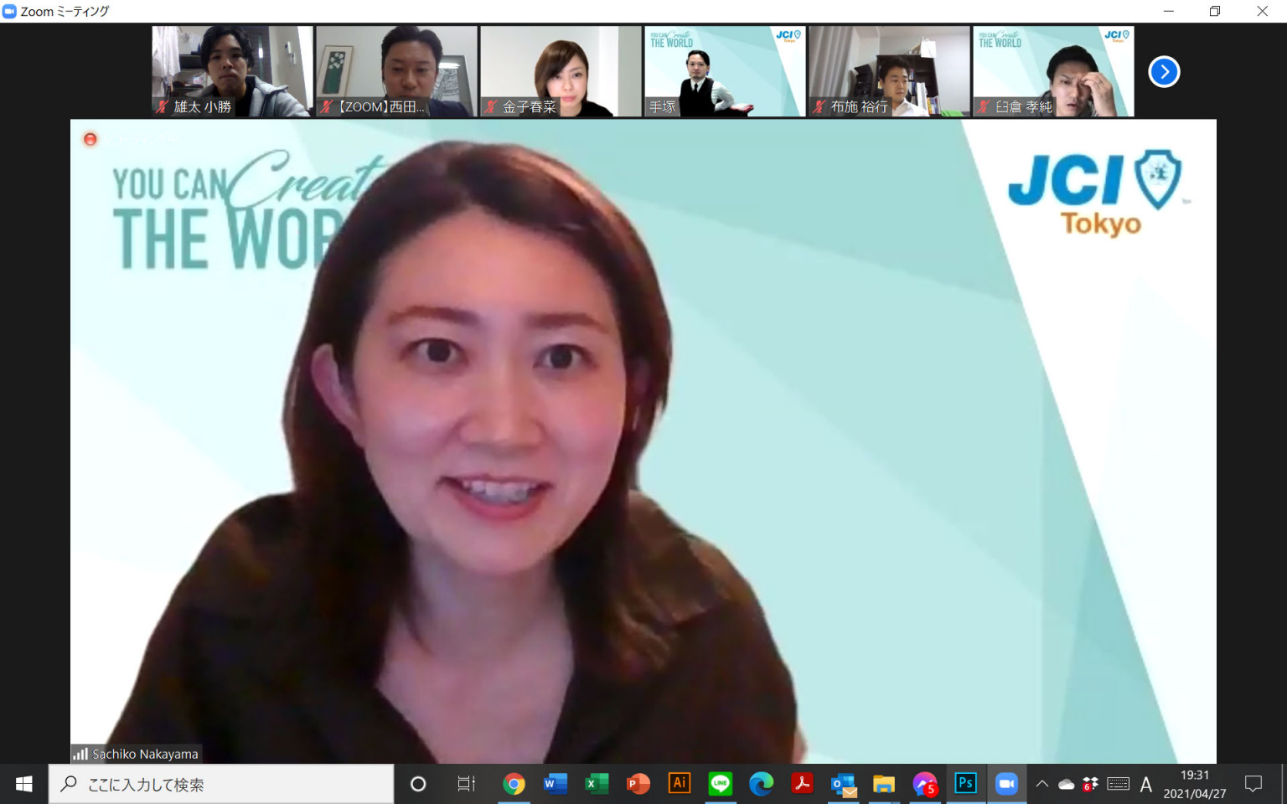Screen dimensions: 1287x804
Task: Click the red recording indicator icon
Action: 90,139
